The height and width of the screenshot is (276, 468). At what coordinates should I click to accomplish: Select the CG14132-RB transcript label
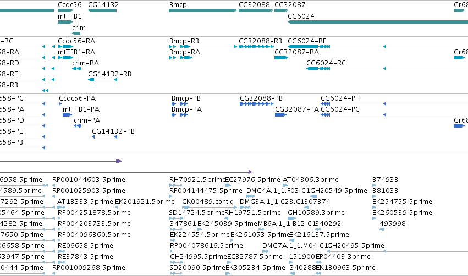[x=109, y=74]
